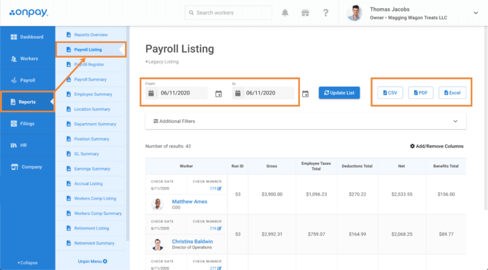Click Unpin Menu

(x=92, y=261)
